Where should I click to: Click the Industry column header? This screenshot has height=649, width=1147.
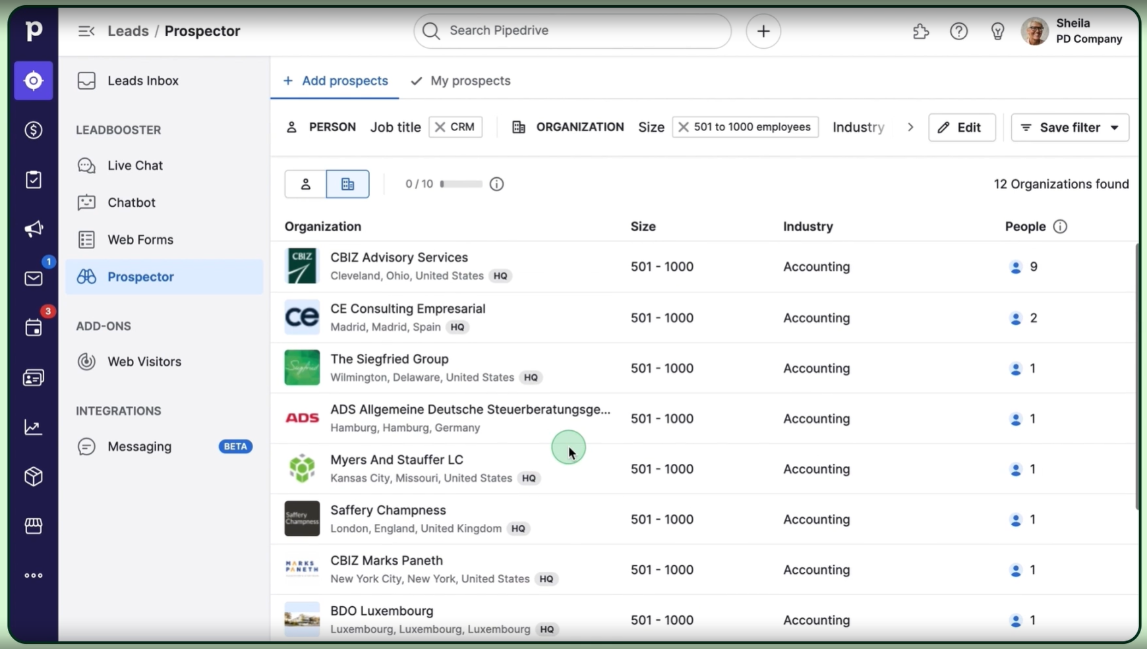808,227
